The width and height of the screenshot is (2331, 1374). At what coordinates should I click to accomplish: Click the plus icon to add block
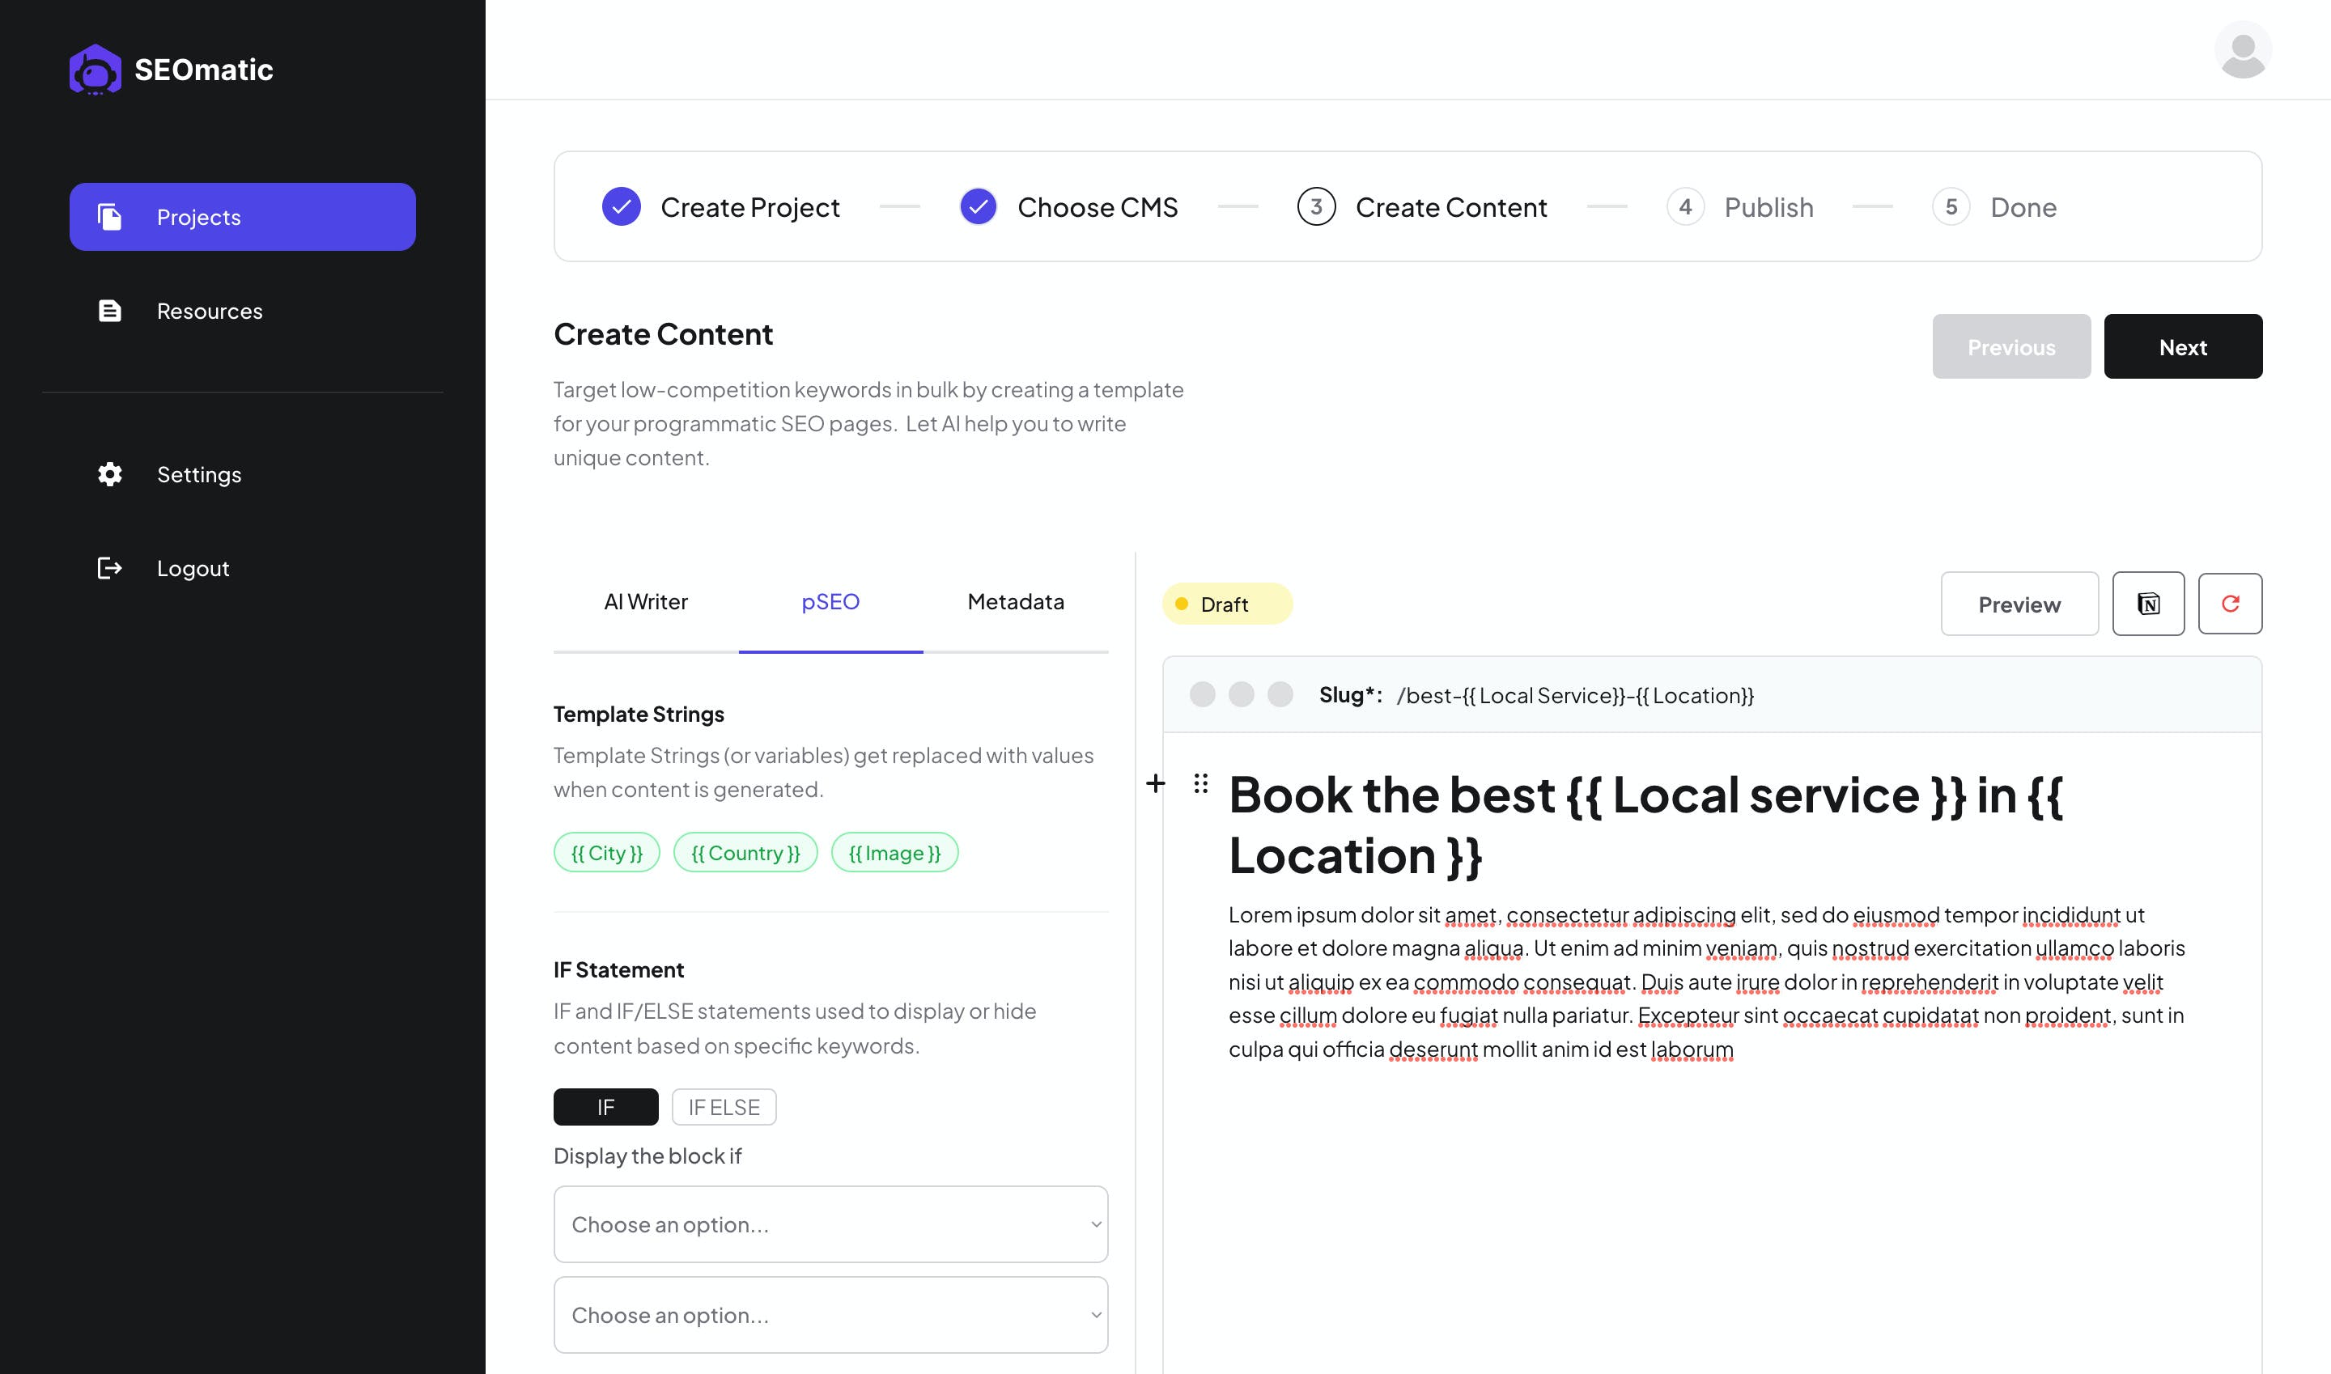(1155, 784)
